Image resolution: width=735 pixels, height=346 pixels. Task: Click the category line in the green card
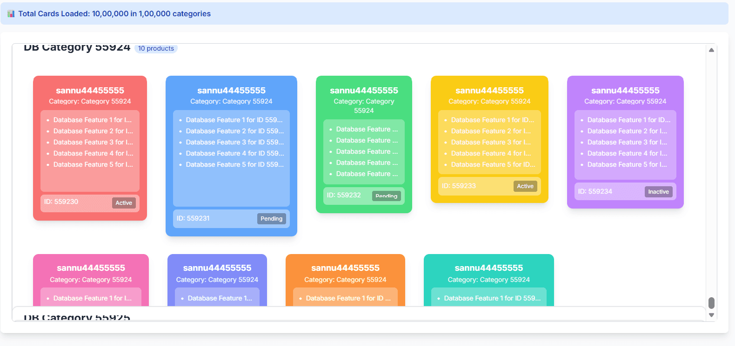tap(364, 106)
